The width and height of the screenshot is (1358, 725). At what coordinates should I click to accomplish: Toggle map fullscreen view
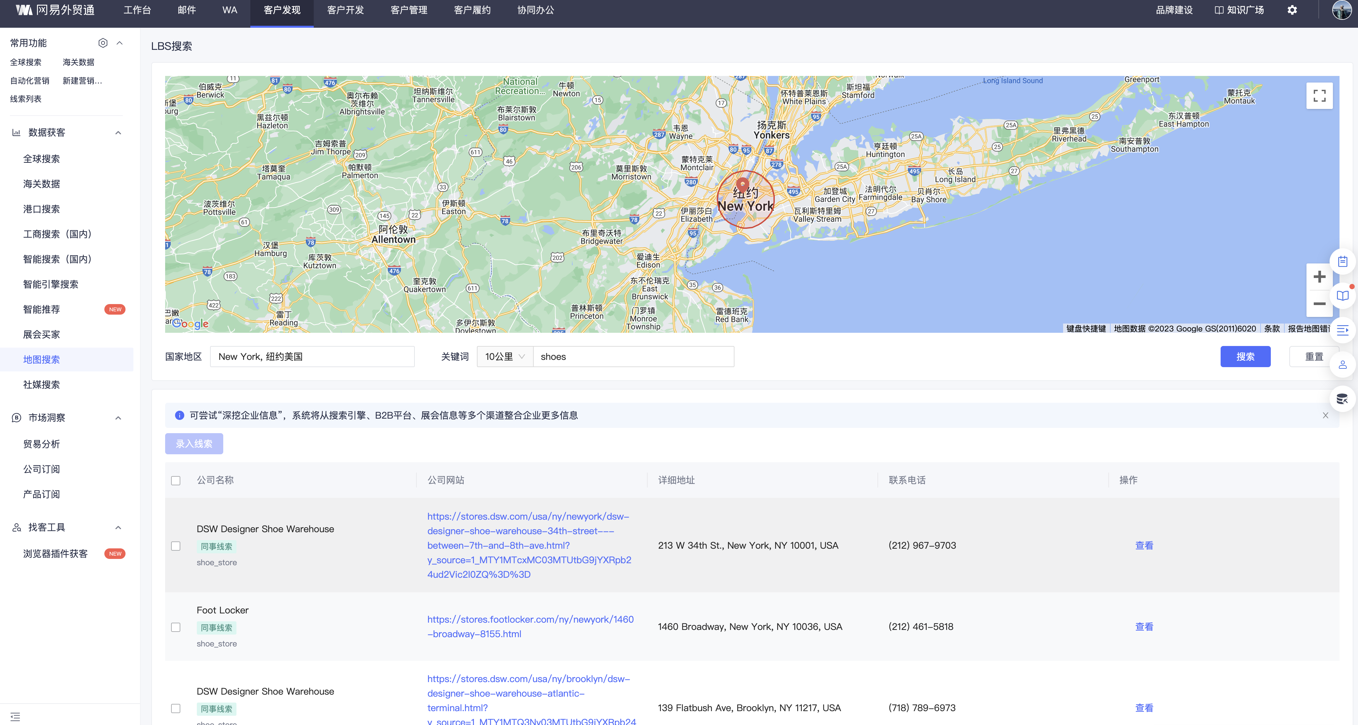(x=1319, y=95)
